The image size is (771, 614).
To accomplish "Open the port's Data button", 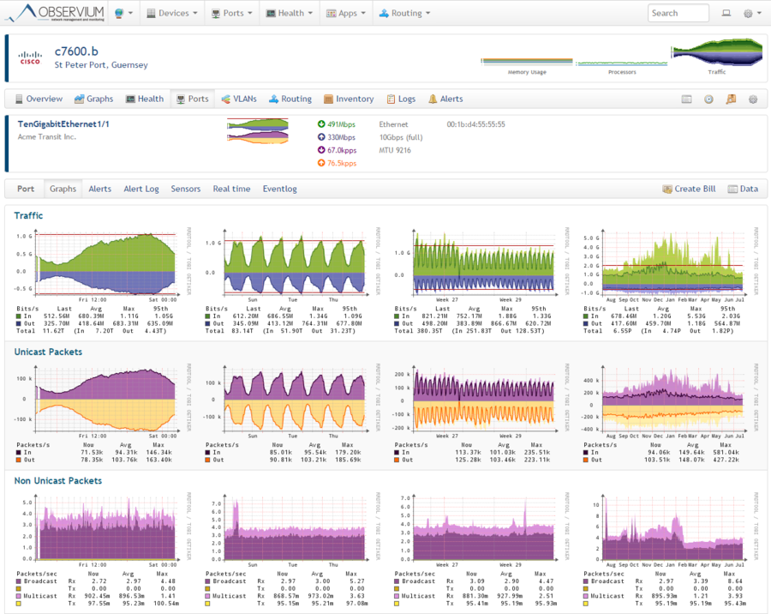I will (743, 189).
